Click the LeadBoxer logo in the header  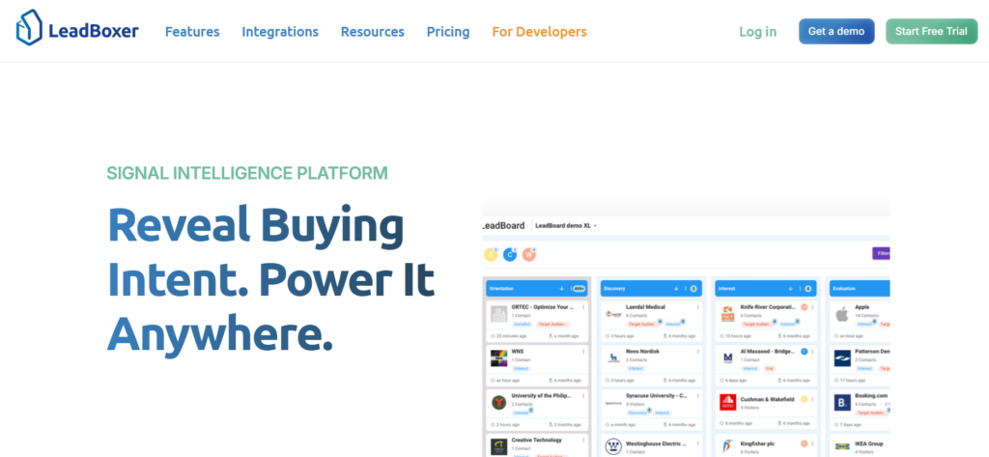pyautogui.click(x=77, y=28)
